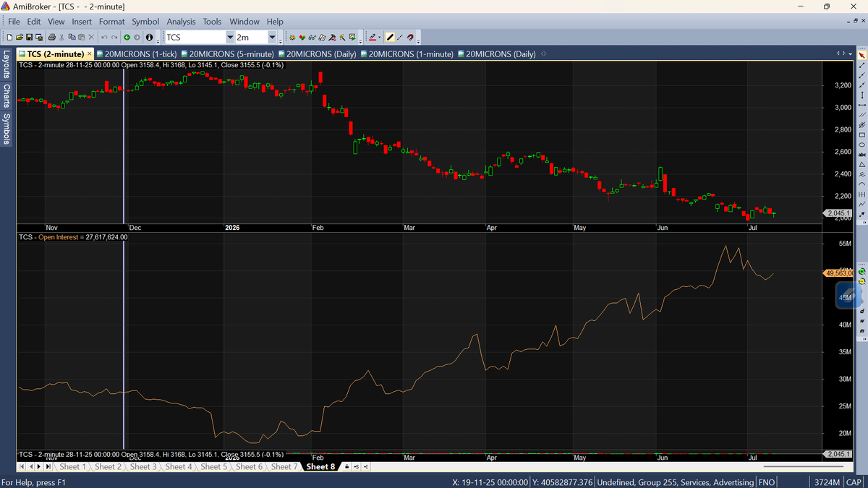
Task: Select Sheet 1 tab
Action: (73, 467)
